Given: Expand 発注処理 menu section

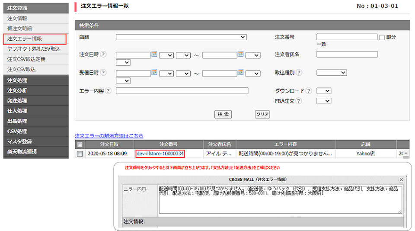Looking at the screenshot, I should pyautogui.click(x=36, y=101).
